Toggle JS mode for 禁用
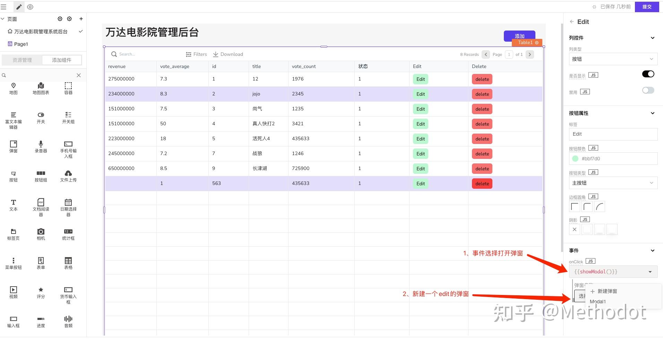Viewport: 663px width, 339px height. (585, 92)
